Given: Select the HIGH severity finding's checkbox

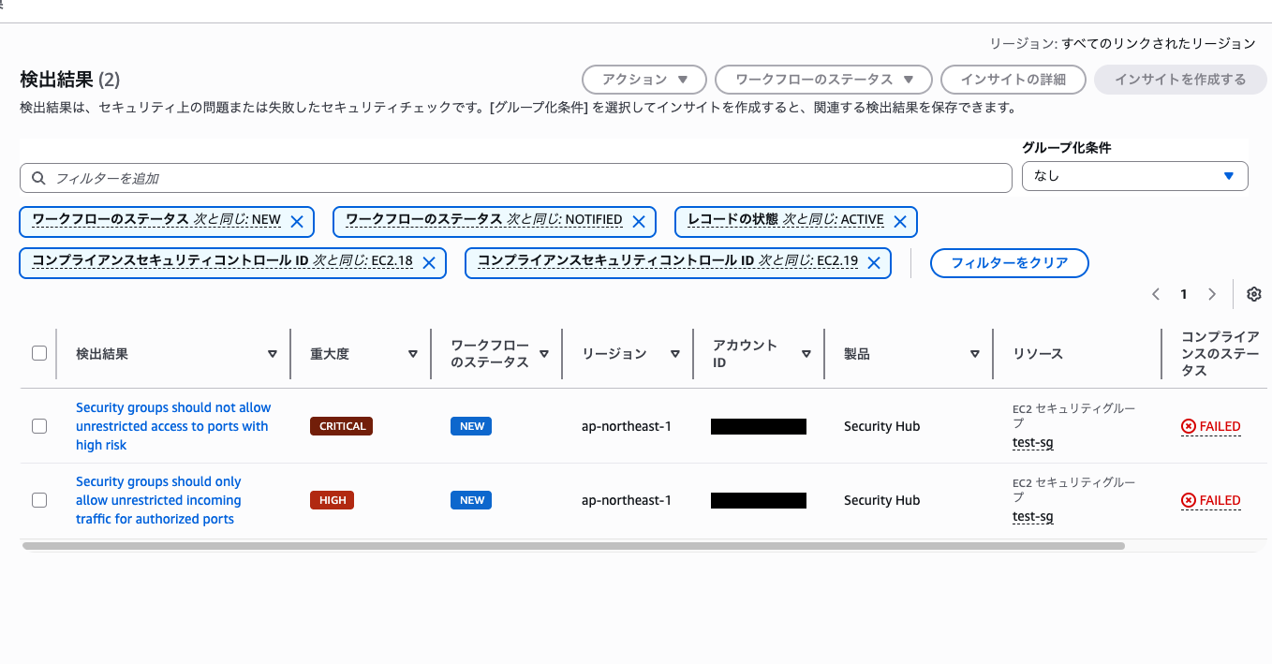Looking at the screenshot, I should coord(39,500).
